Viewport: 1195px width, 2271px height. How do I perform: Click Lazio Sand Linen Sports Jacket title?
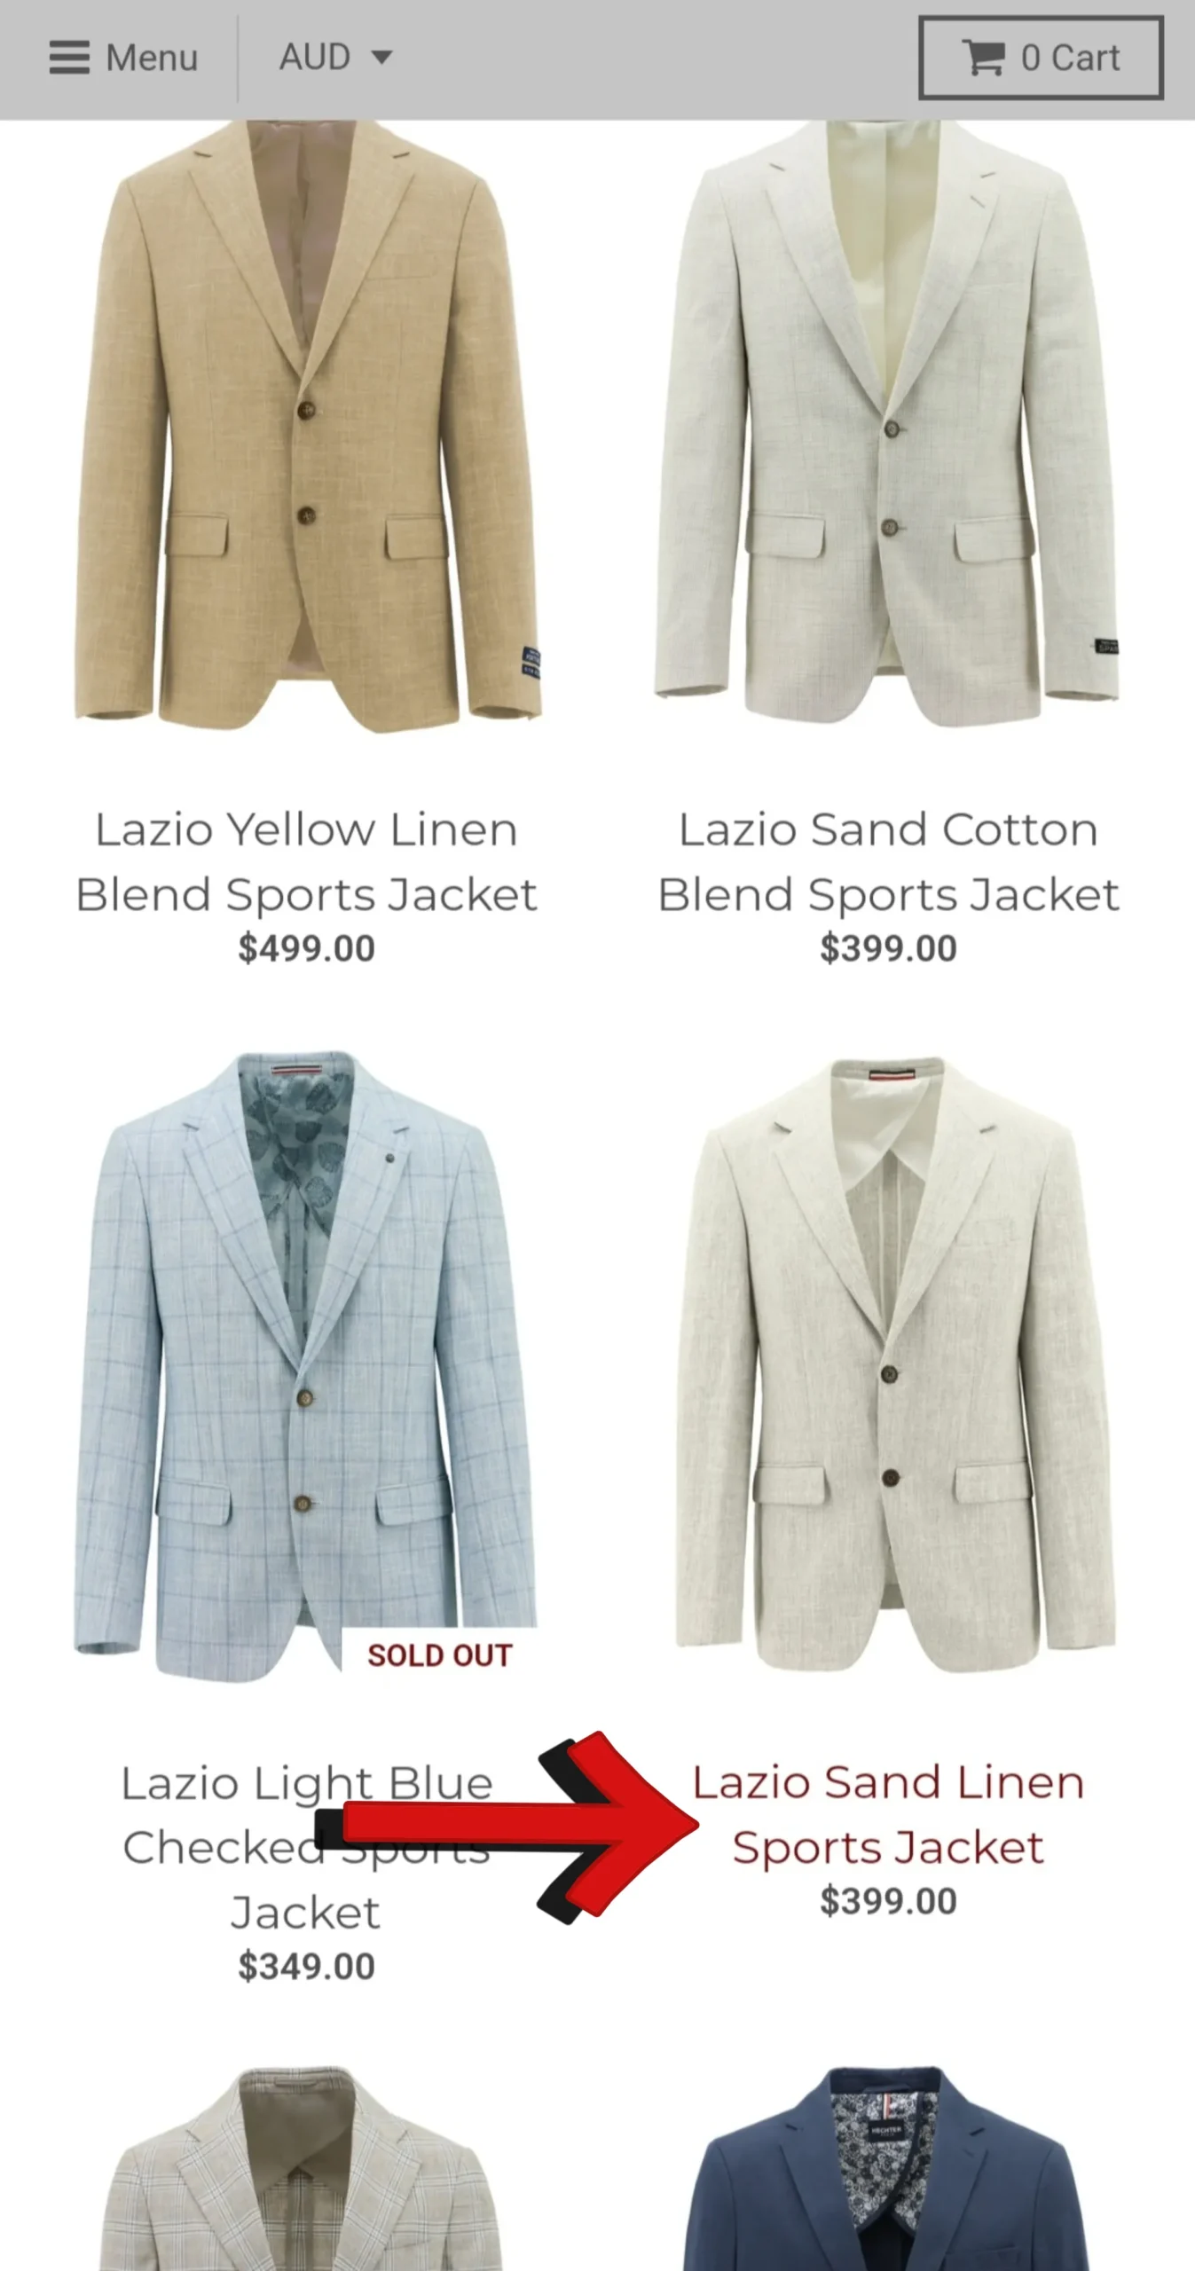click(x=888, y=1815)
